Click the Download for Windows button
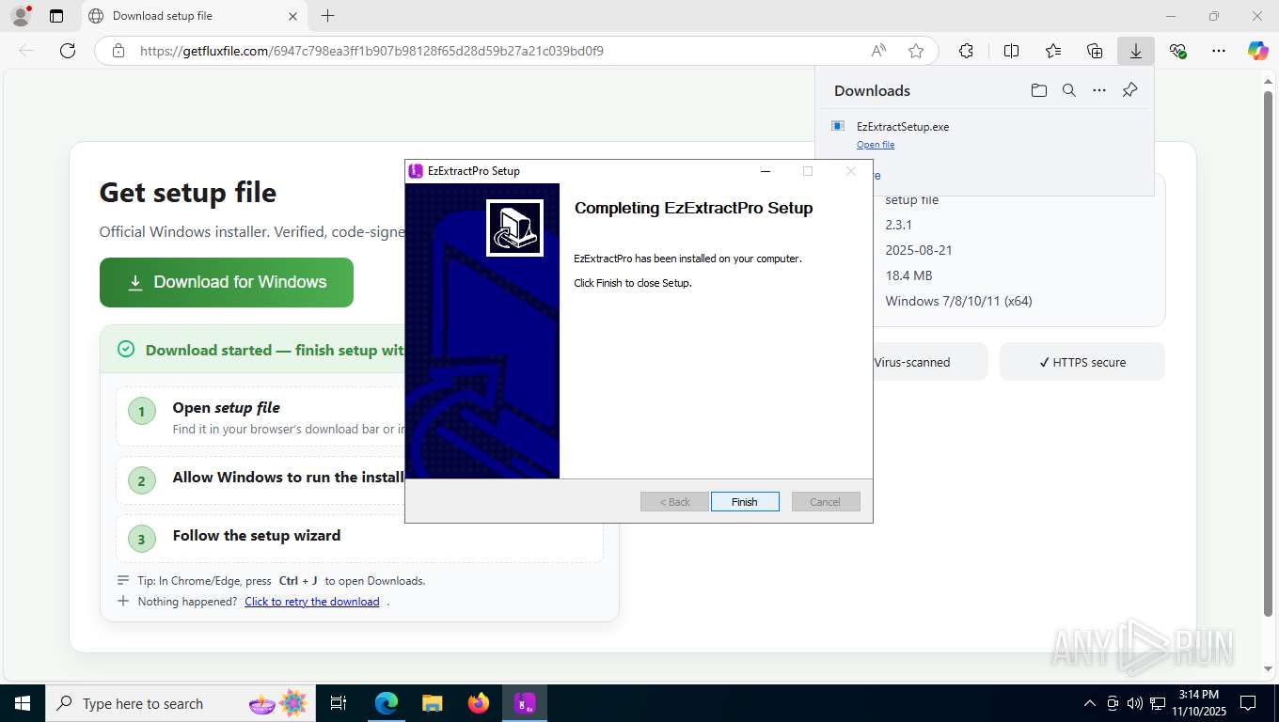Image resolution: width=1279 pixels, height=722 pixels. coord(227,282)
